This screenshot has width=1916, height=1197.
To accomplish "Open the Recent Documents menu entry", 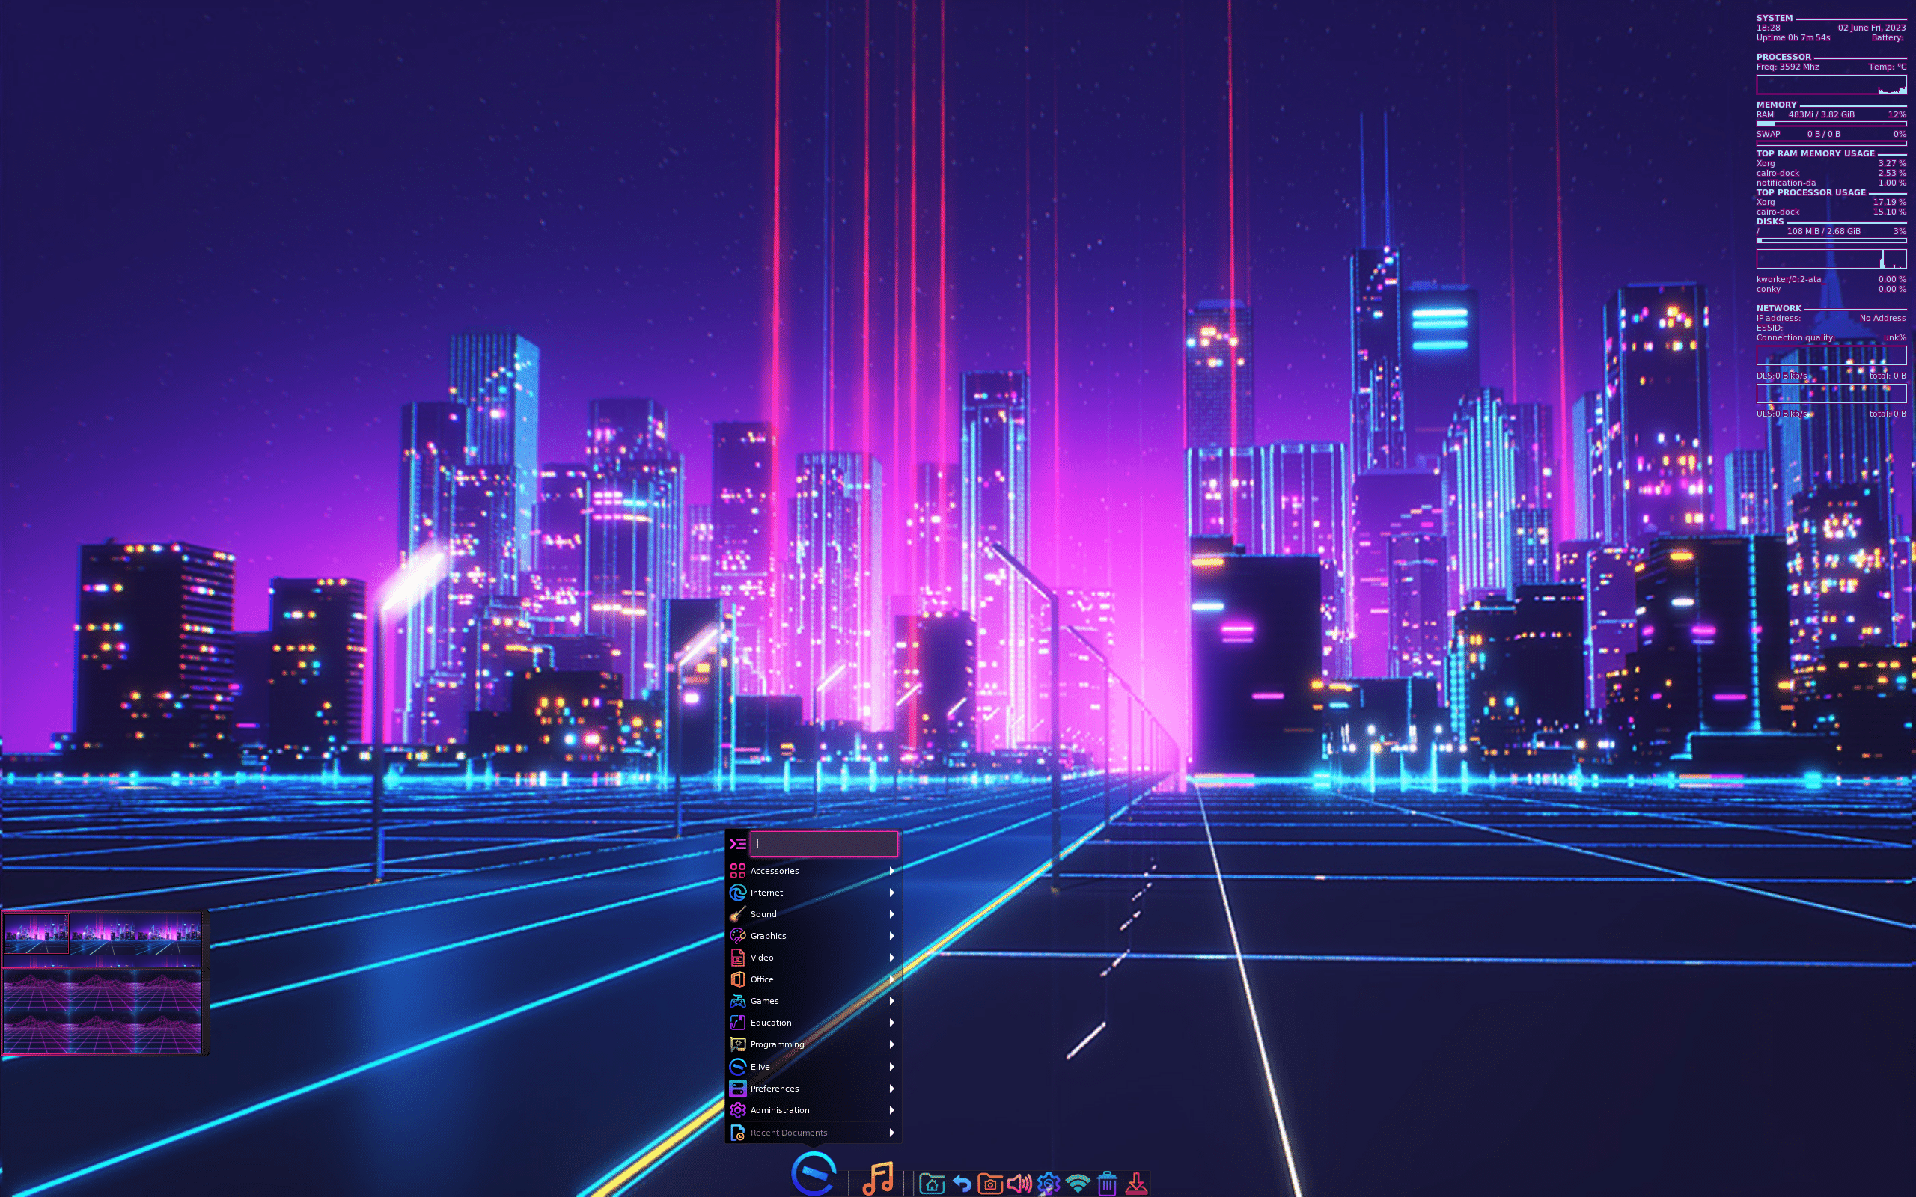I will point(813,1133).
